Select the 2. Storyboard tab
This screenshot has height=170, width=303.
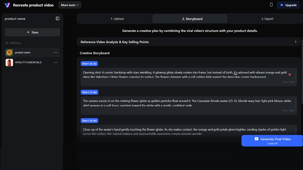click(x=192, y=19)
